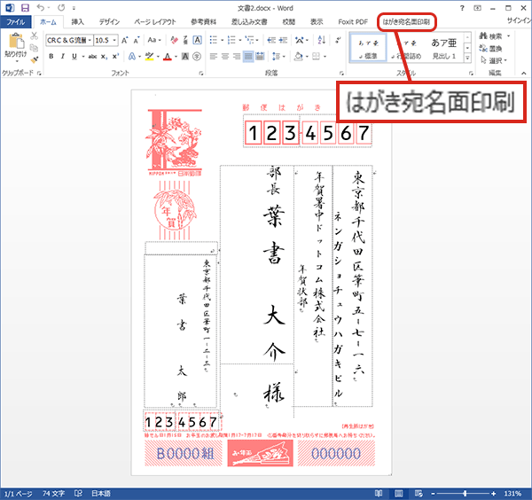Click the Cut scissors icon

click(x=34, y=36)
